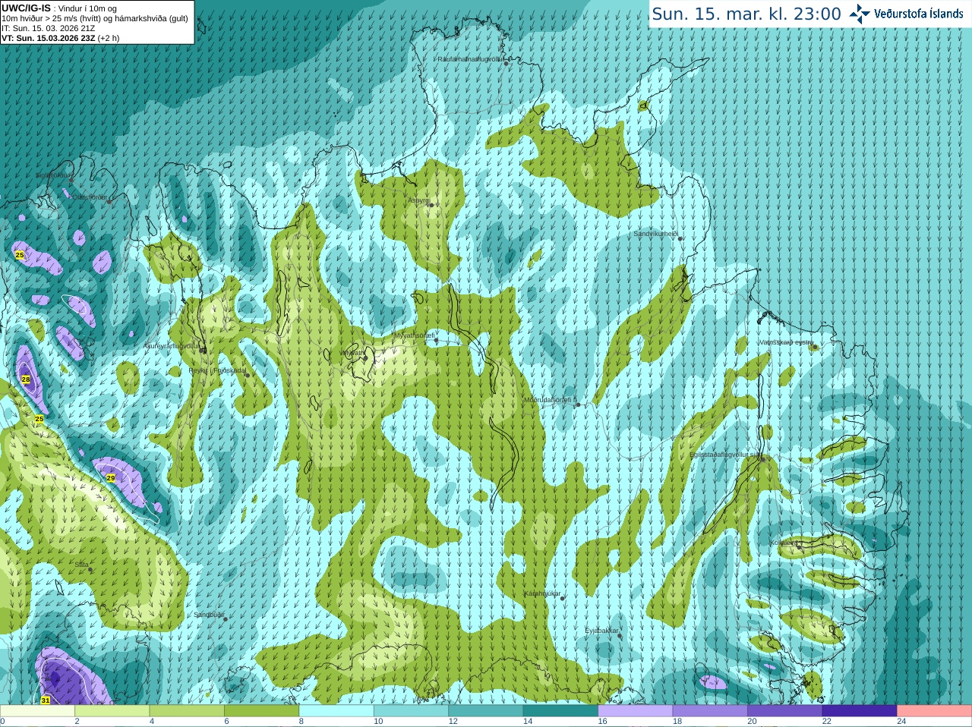The width and height of the screenshot is (972, 727).
Task: Click the Reykir í Fnjóskadal label
Action: pyautogui.click(x=217, y=370)
